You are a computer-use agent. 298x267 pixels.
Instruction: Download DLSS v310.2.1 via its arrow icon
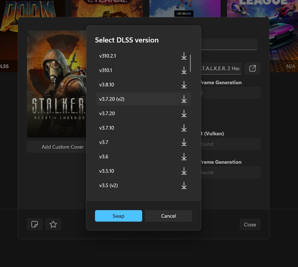pos(184,56)
